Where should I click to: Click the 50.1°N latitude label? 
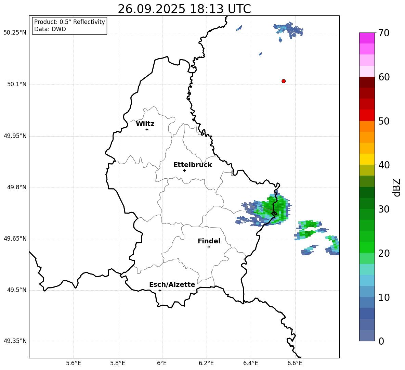tap(17, 84)
